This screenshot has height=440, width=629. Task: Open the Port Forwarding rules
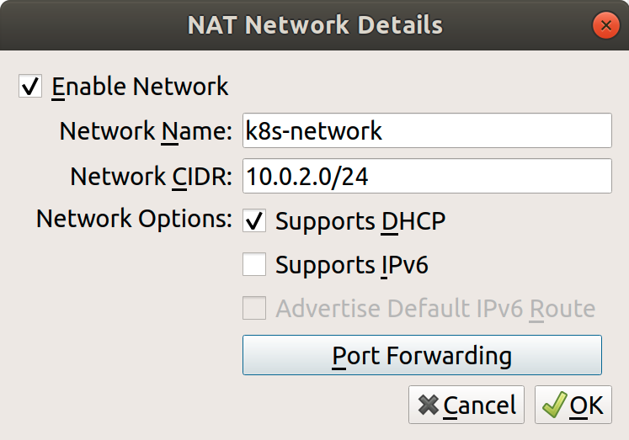pos(422,355)
